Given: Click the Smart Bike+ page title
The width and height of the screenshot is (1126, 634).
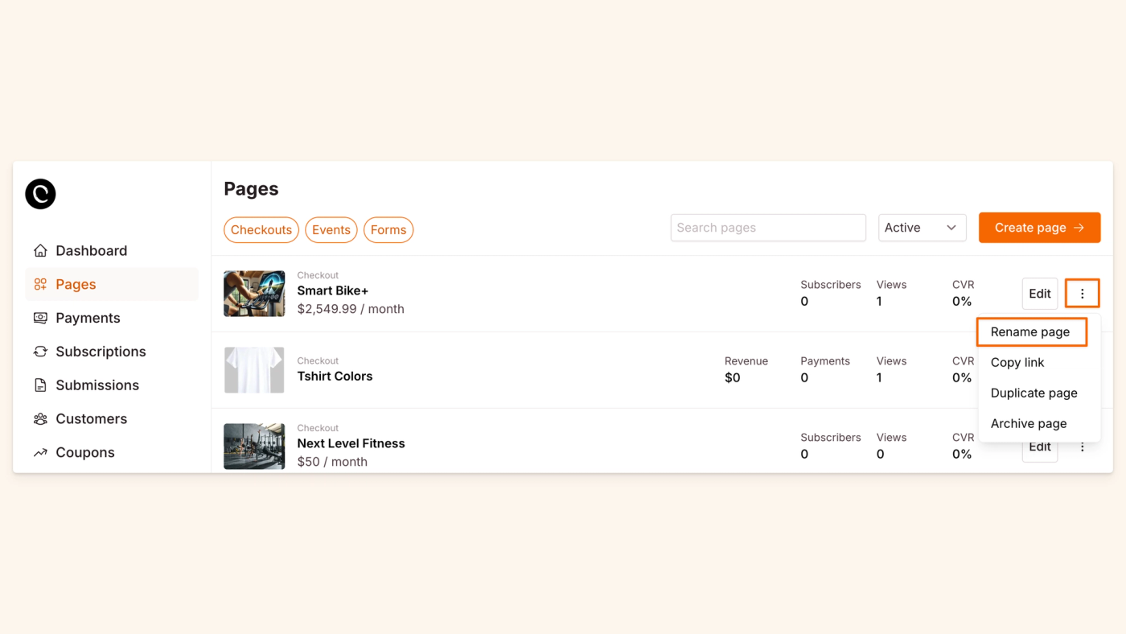Looking at the screenshot, I should [332, 291].
